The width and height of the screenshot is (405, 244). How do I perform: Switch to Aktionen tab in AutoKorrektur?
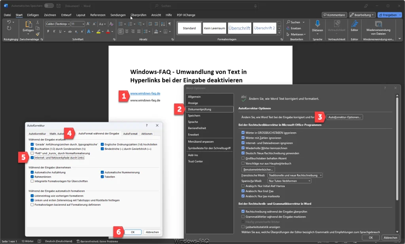pyautogui.click(x=147, y=133)
